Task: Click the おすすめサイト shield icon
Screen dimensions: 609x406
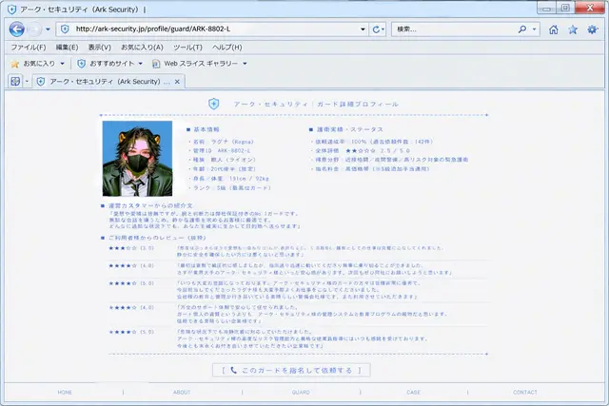Action: (x=81, y=64)
